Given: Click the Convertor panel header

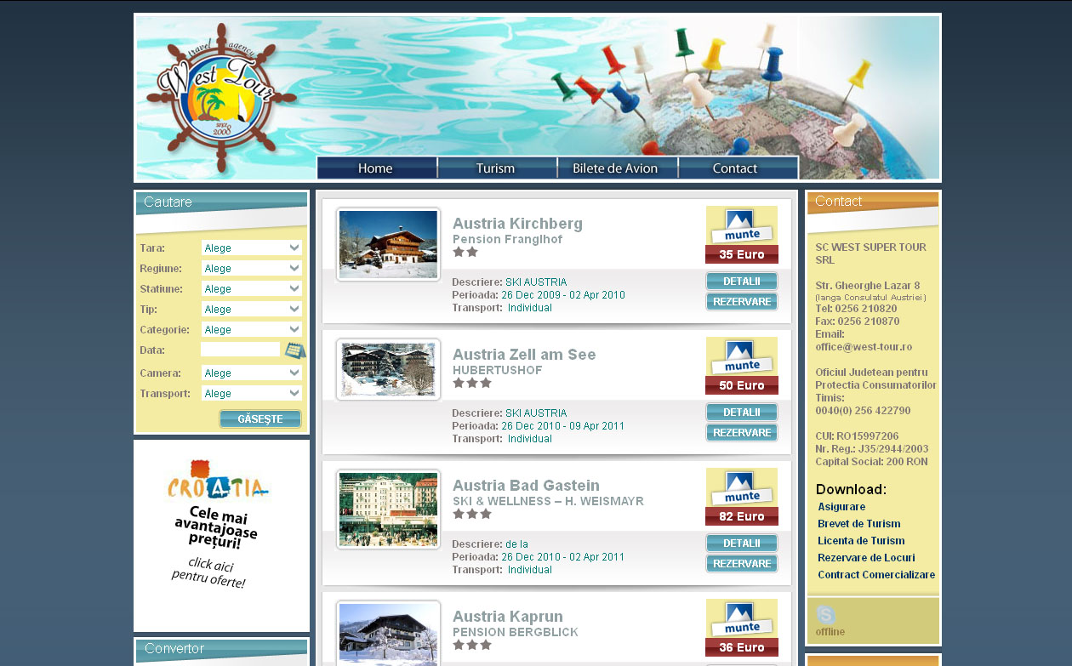Looking at the screenshot, I should click(221, 649).
